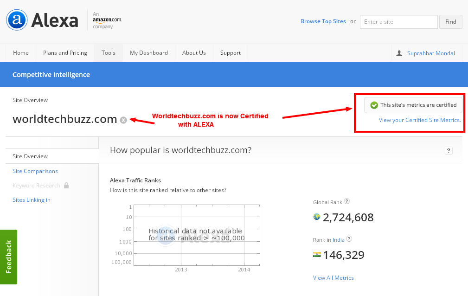Click the global rank value 2,724,608

[x=348, y=218]
